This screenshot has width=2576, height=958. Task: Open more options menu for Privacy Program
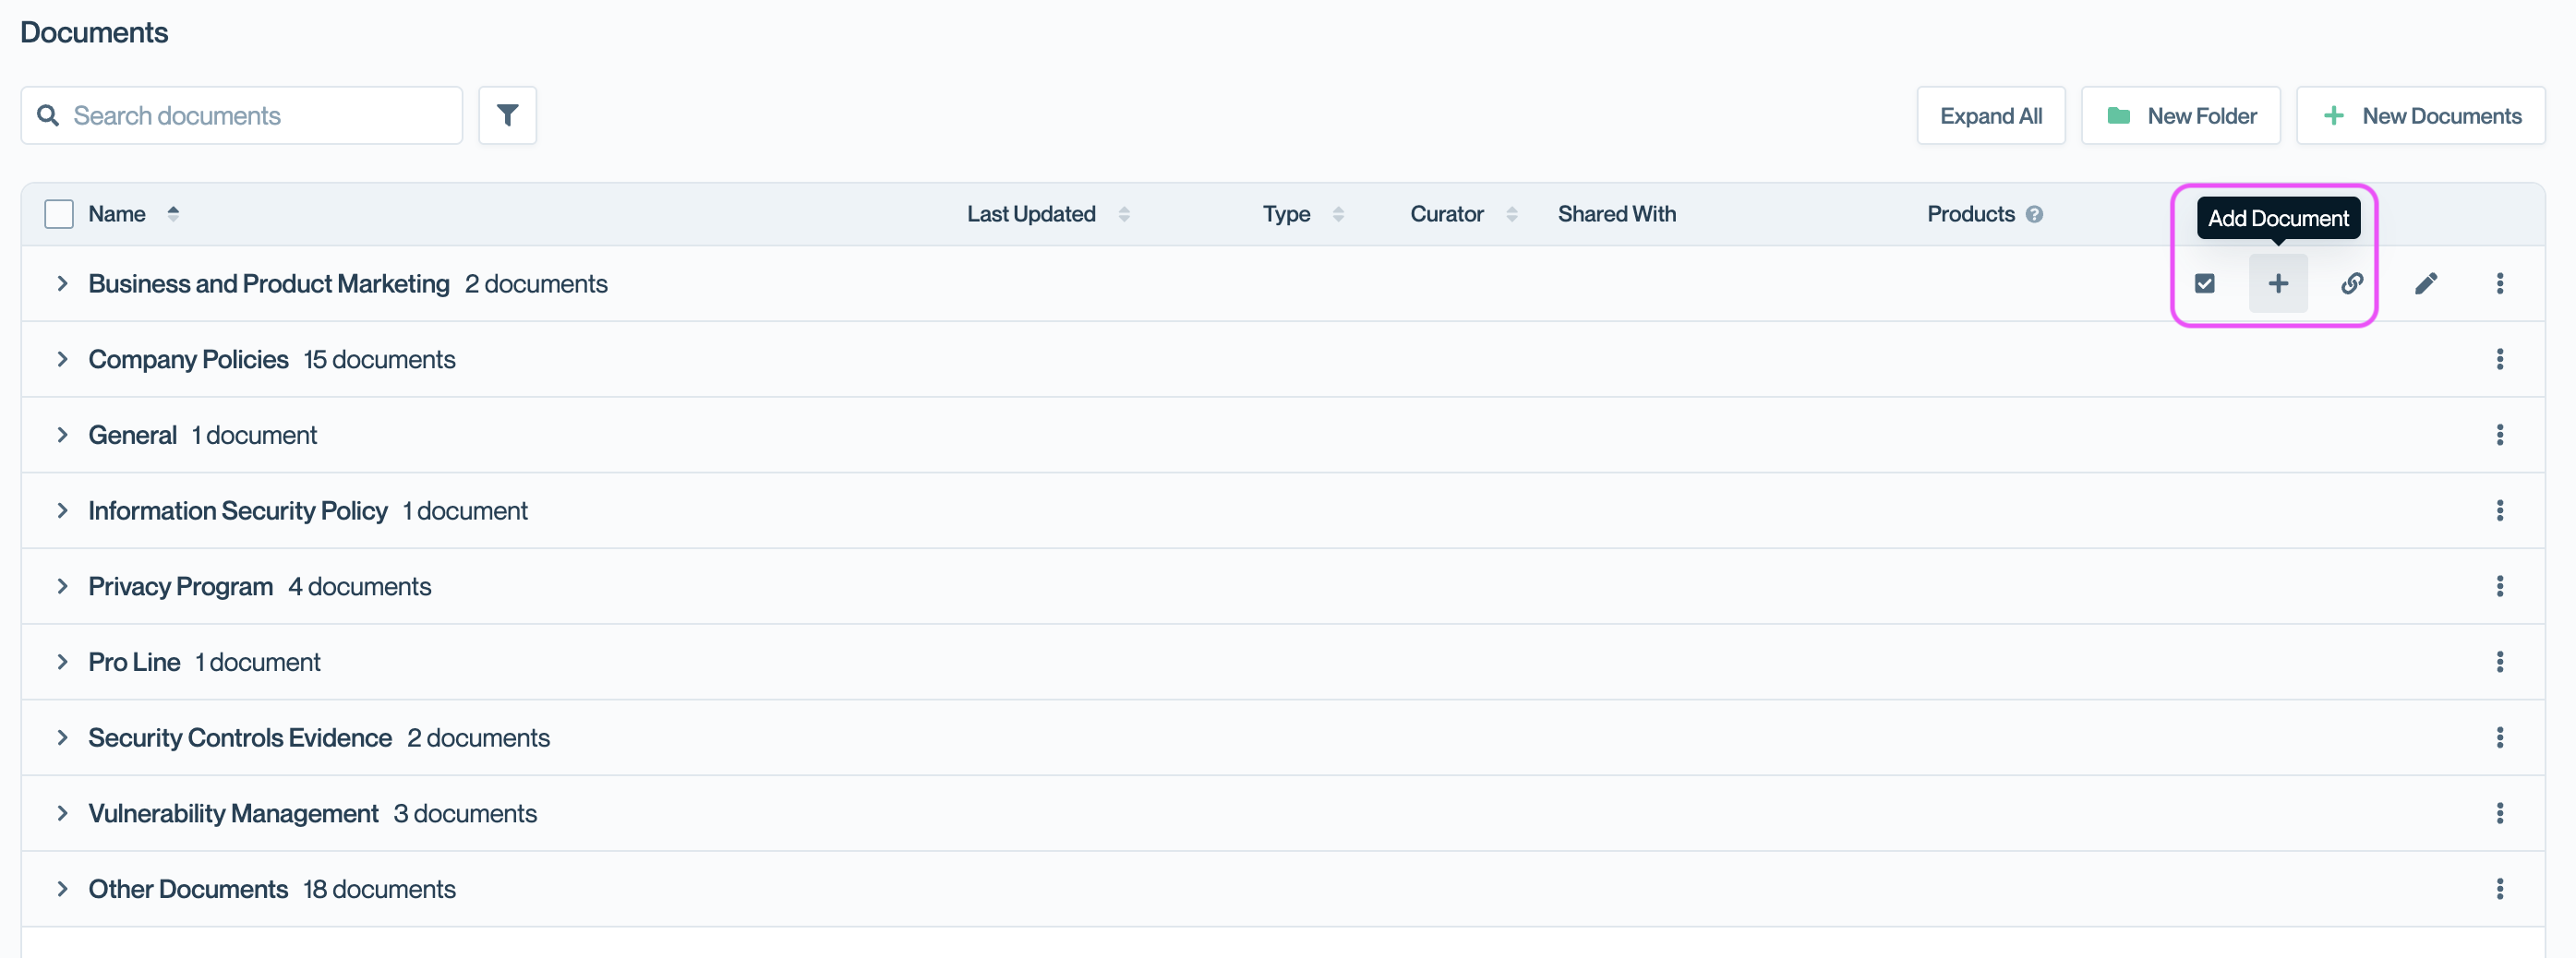2499,586
